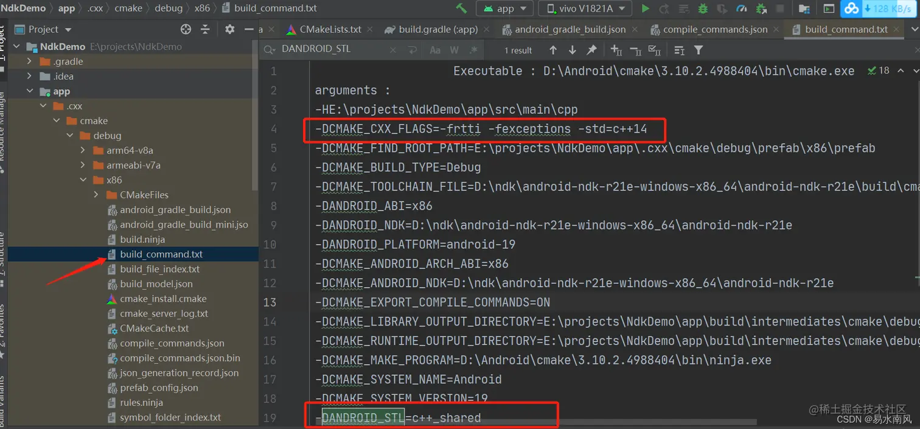The height and width of the screenshot is (429, 920).
Task: Click Select Opened File crosshair icon
Action: (186, 29)
